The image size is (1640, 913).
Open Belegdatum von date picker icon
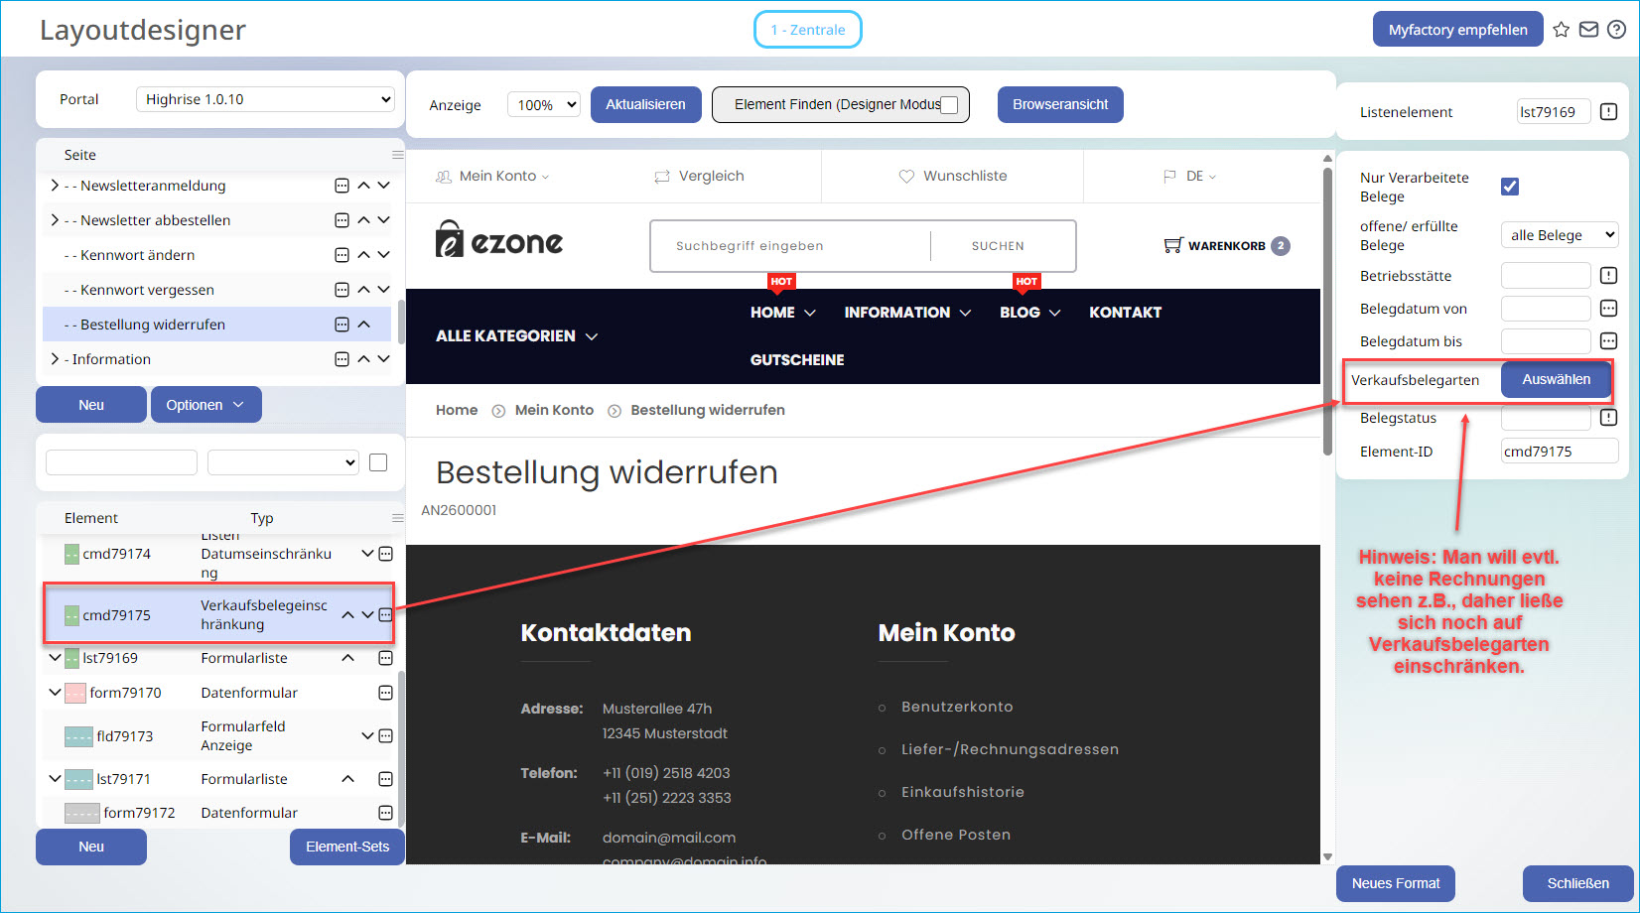tap(1609, 309)
